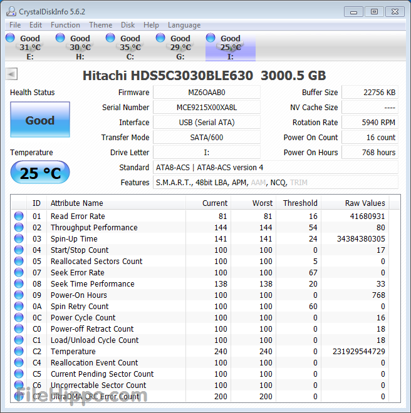The width and height of the screenshot is (411, 413).
Task: Click the status orb for Reallocated Sectors Count
Action: pyautogui.click(x=19, y=261)
